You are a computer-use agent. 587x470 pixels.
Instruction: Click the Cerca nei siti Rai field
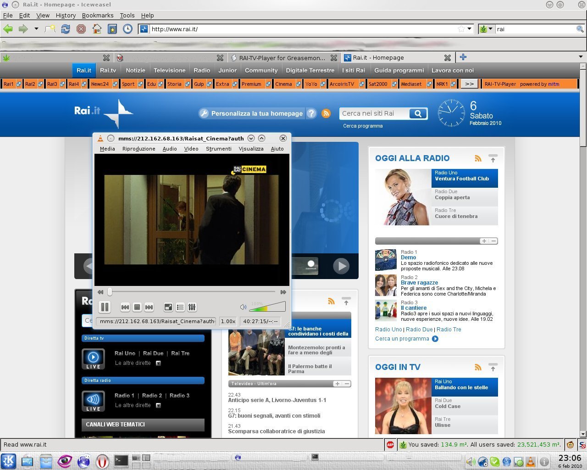[x=373, y=113]
